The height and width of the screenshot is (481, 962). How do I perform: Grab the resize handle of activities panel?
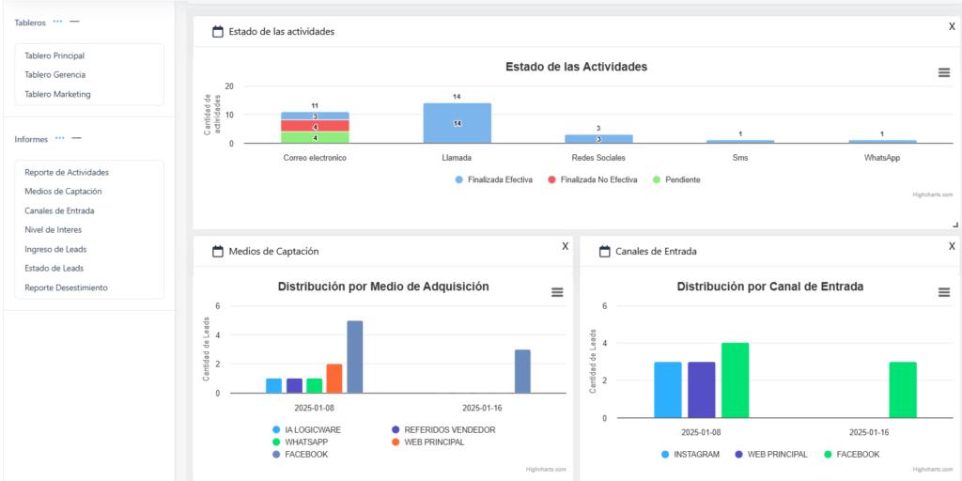954,225
